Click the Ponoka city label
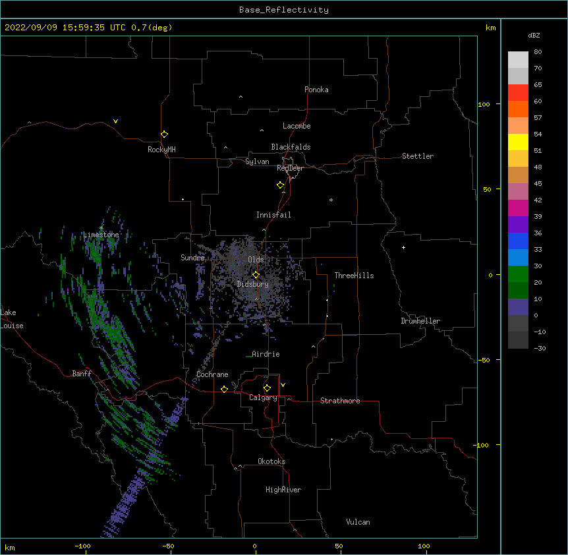The width and height of the screenshot is (568, 555). pyautogui.click(x=316, y=90)
